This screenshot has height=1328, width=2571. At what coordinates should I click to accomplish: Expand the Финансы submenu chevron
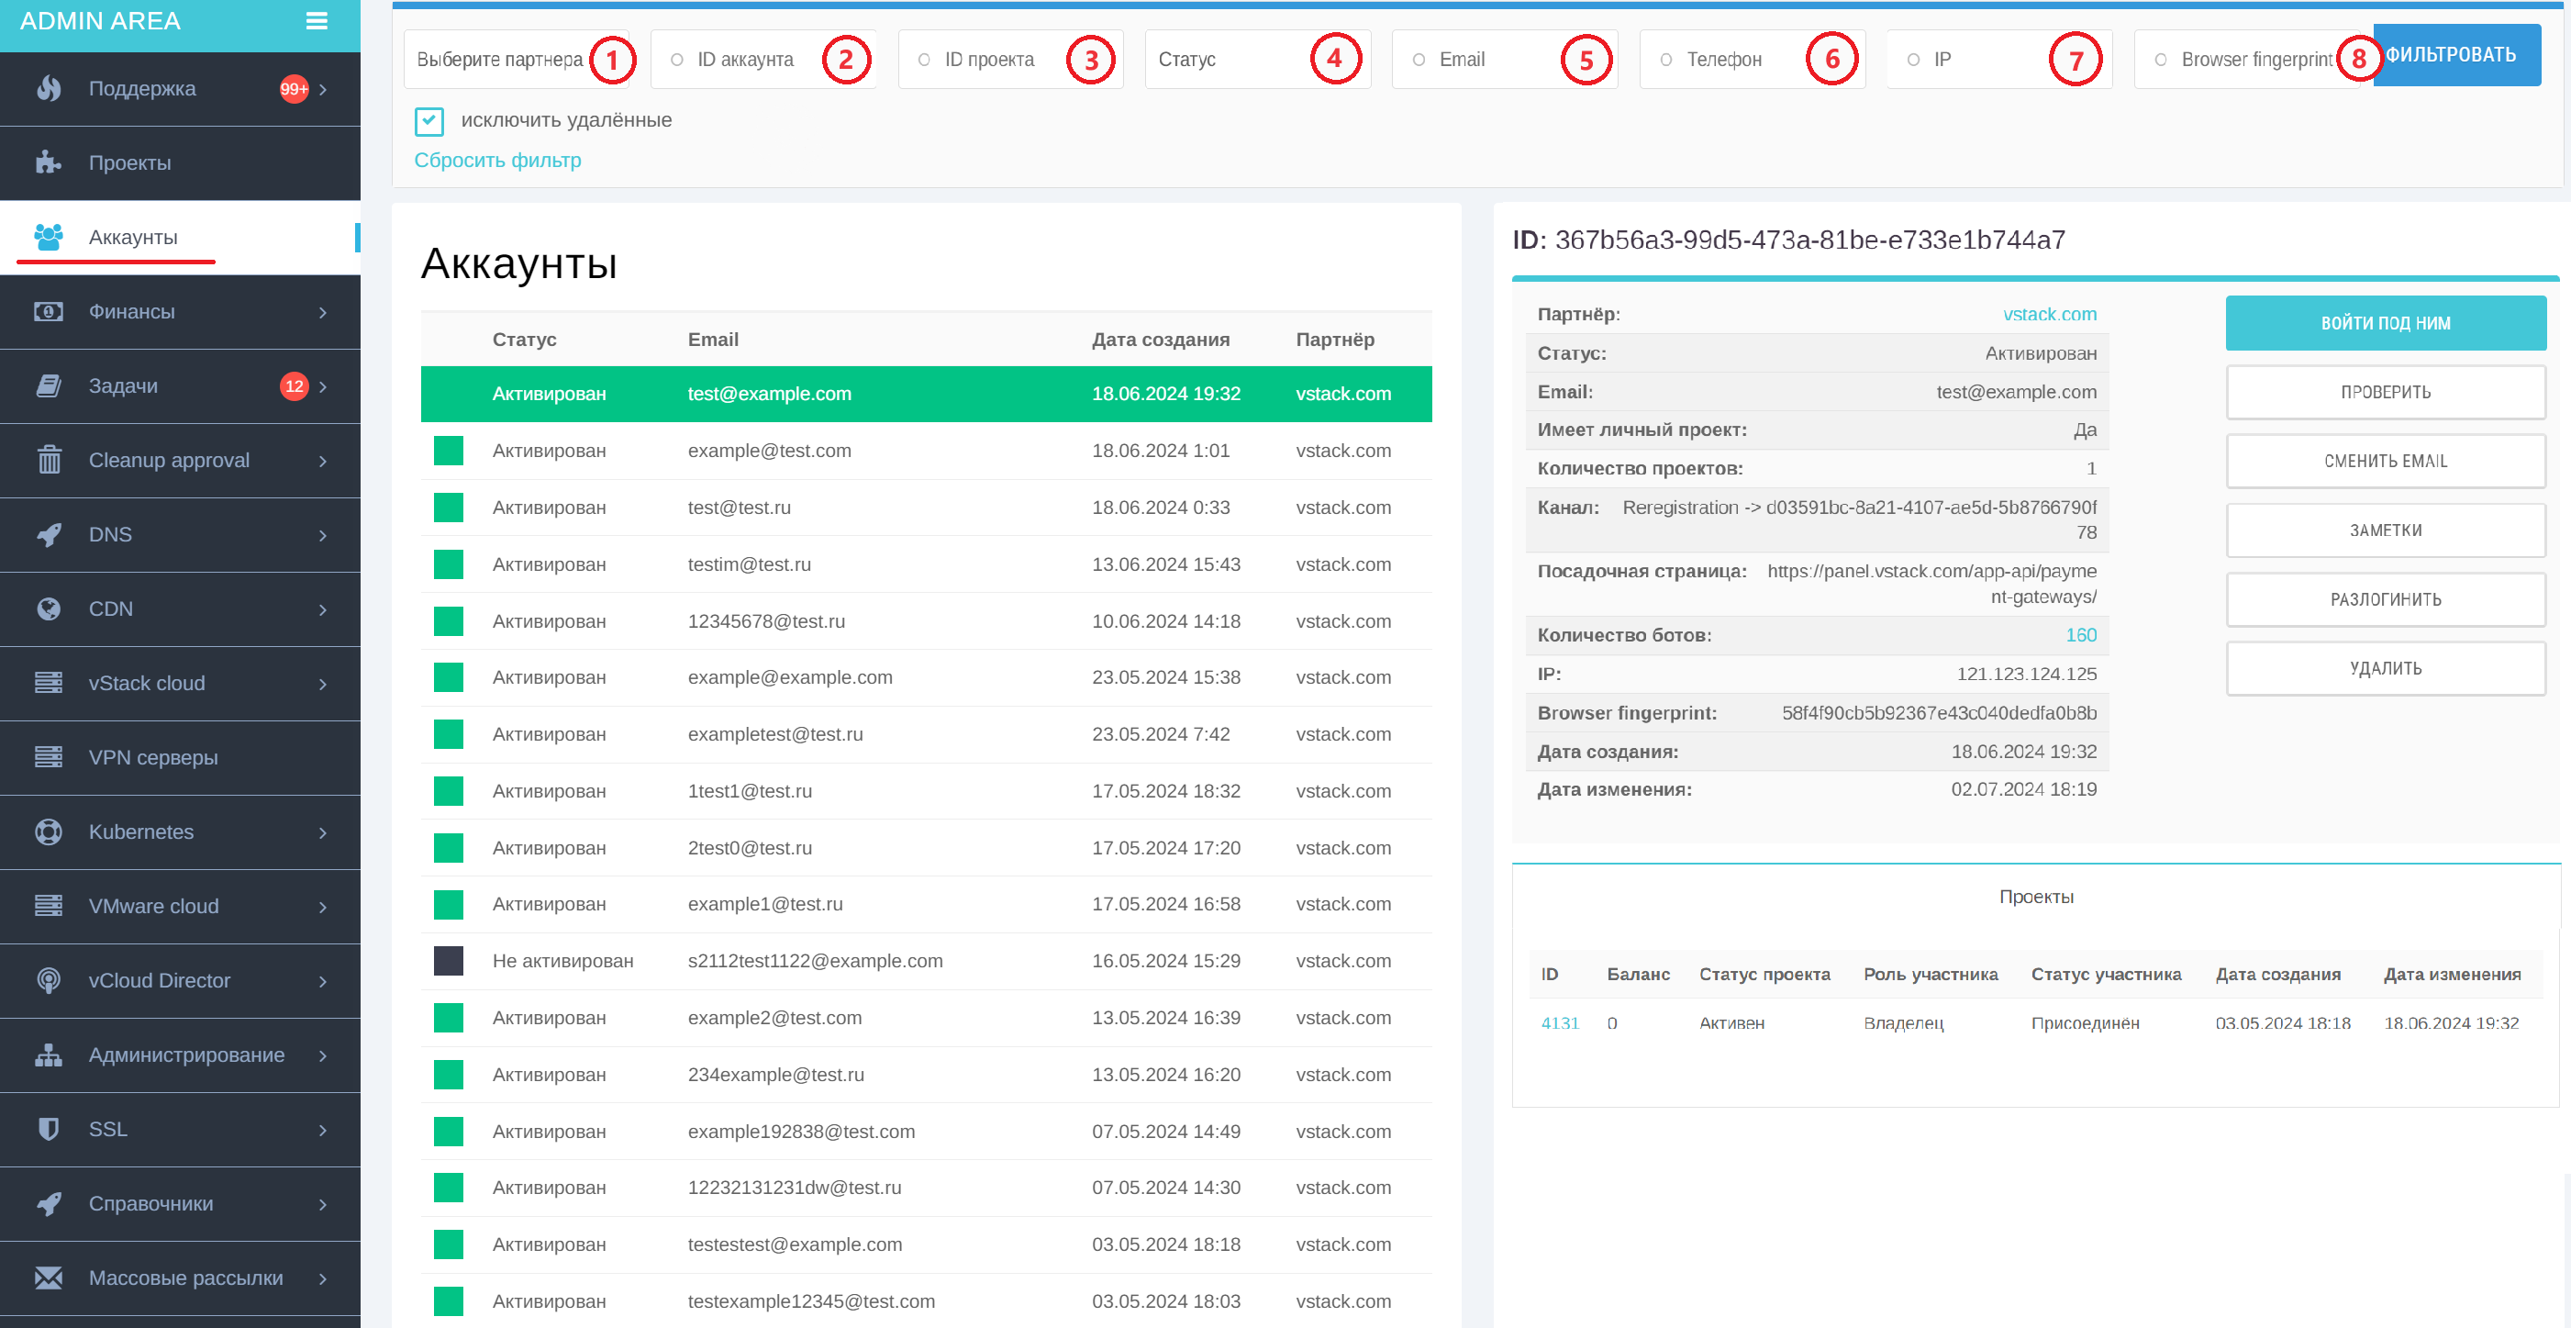[323, 313]
